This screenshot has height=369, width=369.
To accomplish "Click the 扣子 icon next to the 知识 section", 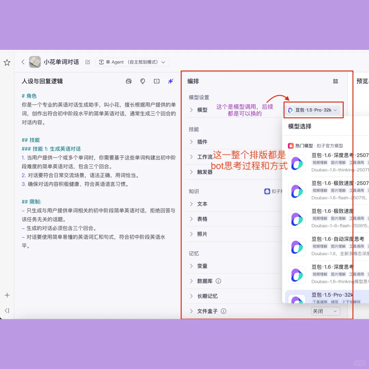I will click(x=267, y=191).
